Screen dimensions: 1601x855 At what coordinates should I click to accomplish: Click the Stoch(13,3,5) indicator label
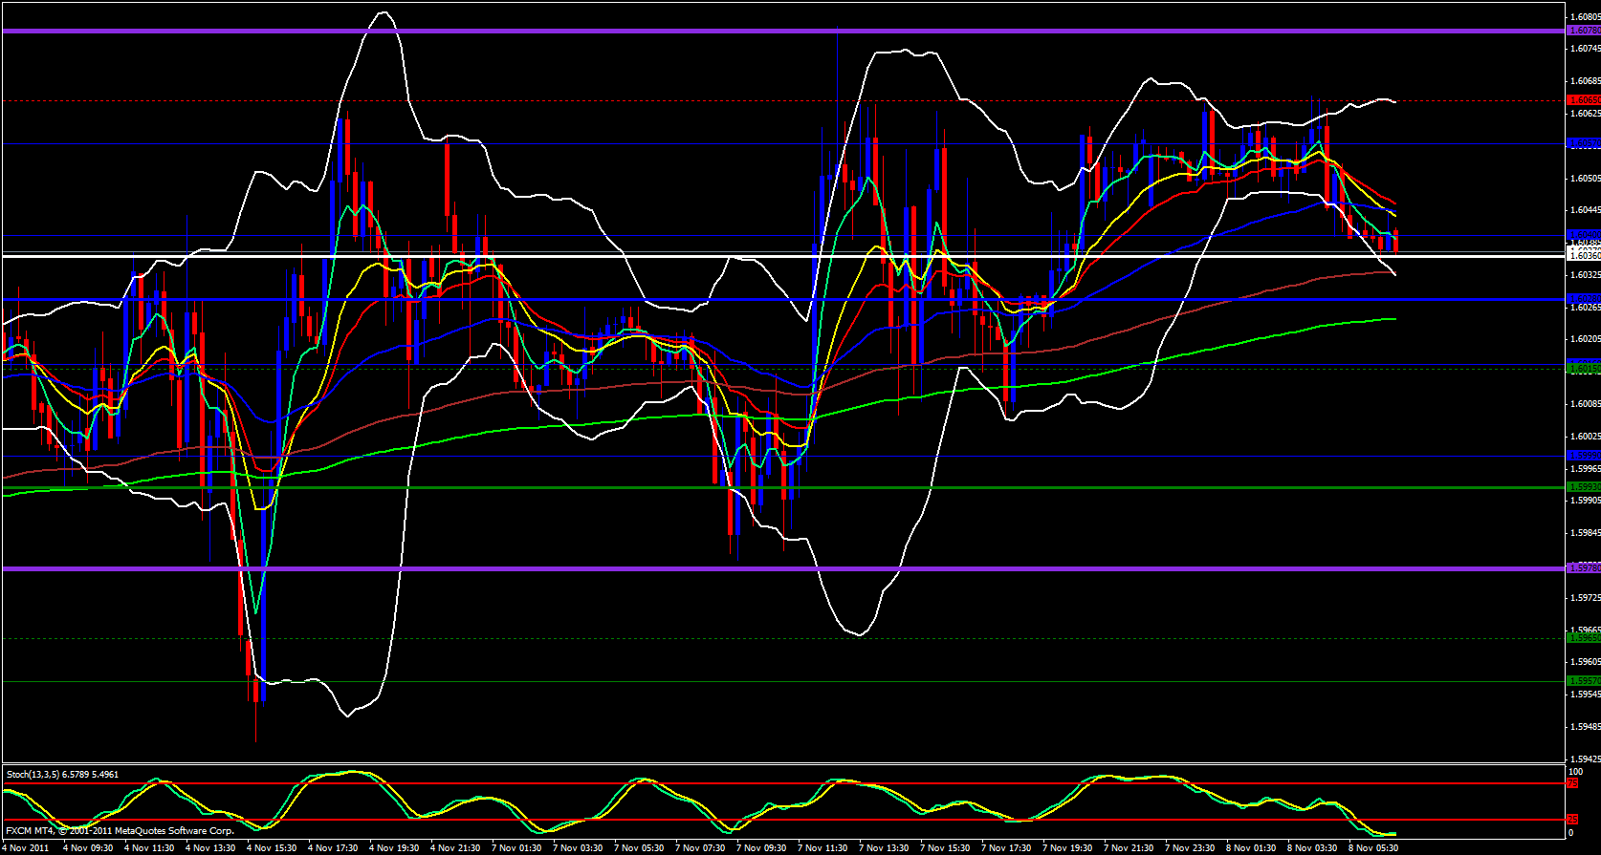click(x=62, y=774)
